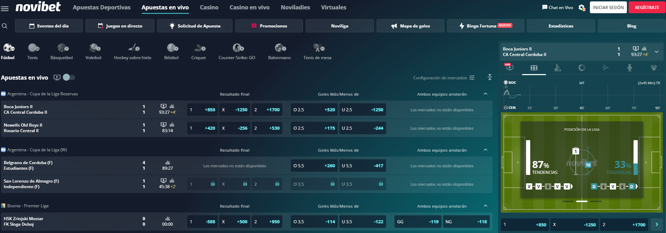
Task: Open Noviladies menu item
Action: 295,7
